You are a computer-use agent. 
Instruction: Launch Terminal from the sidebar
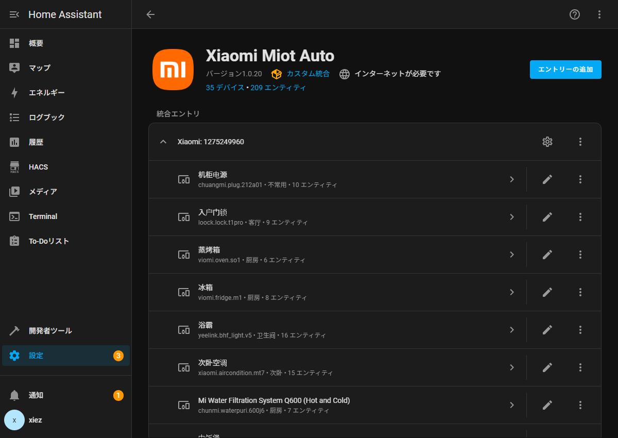(66, 216)
